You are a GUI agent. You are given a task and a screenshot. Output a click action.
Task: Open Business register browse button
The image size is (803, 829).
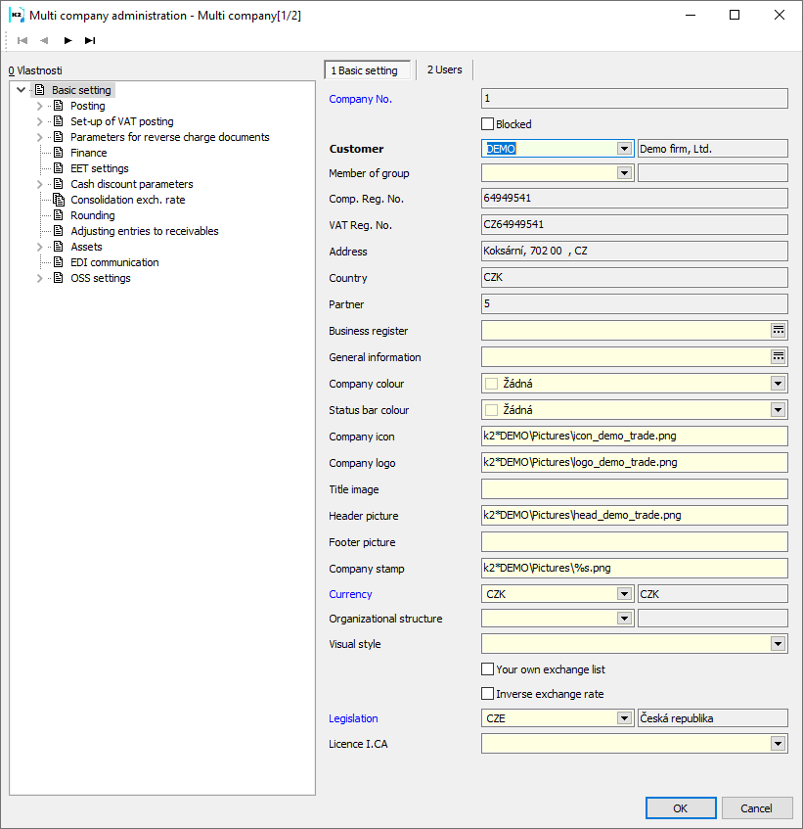(x=779, y=331)
